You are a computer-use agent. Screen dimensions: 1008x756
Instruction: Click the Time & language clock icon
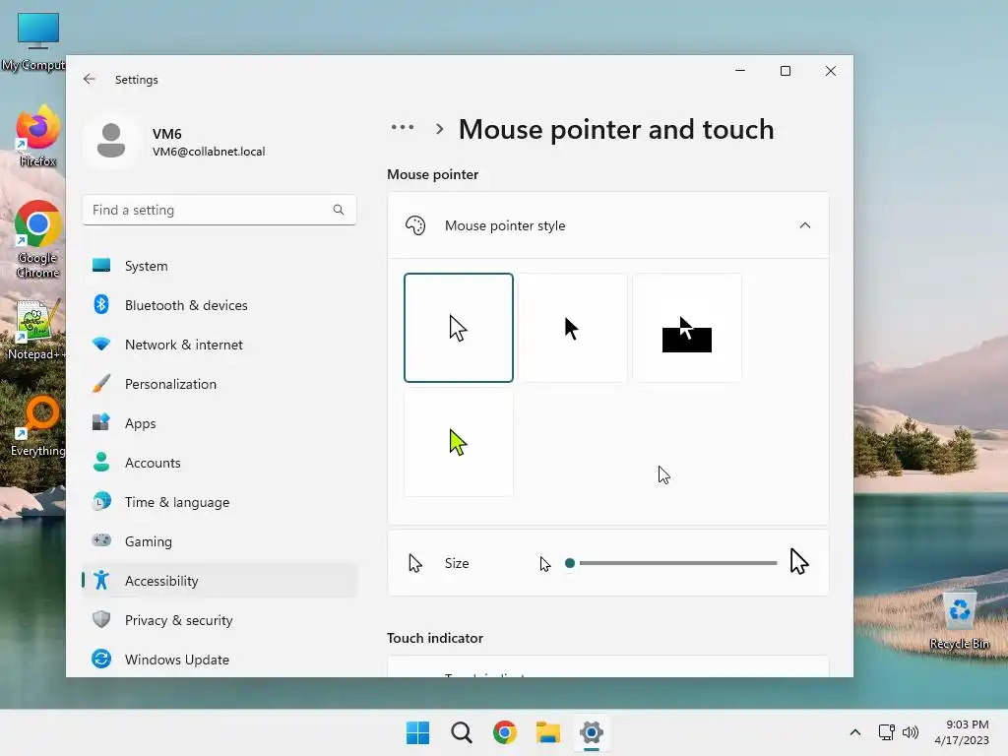101,501
